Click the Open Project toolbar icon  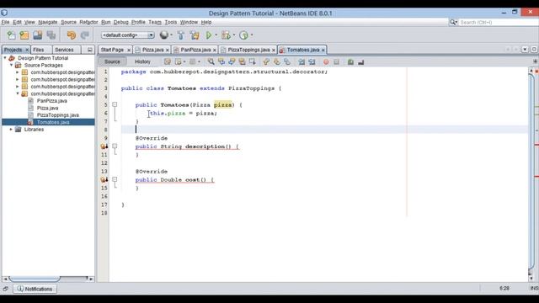(38, 35)
